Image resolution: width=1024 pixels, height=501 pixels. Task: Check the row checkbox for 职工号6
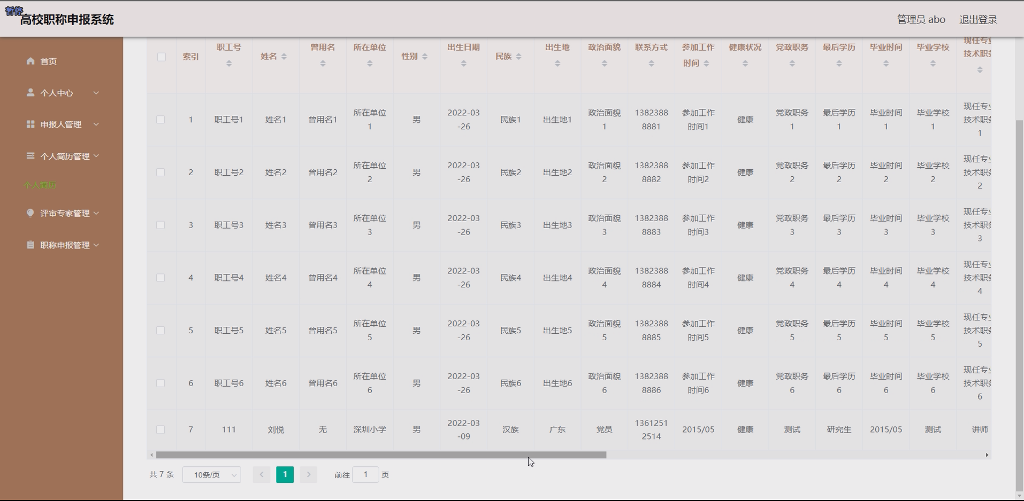pos(161,383)
